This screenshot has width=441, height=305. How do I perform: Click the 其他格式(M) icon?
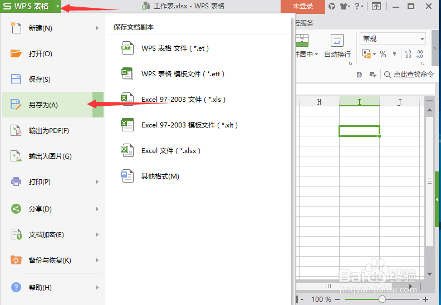[x=127, y=176]
